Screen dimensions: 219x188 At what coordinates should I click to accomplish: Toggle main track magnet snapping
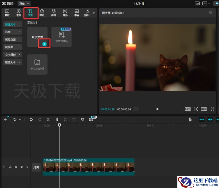point(202,119)
